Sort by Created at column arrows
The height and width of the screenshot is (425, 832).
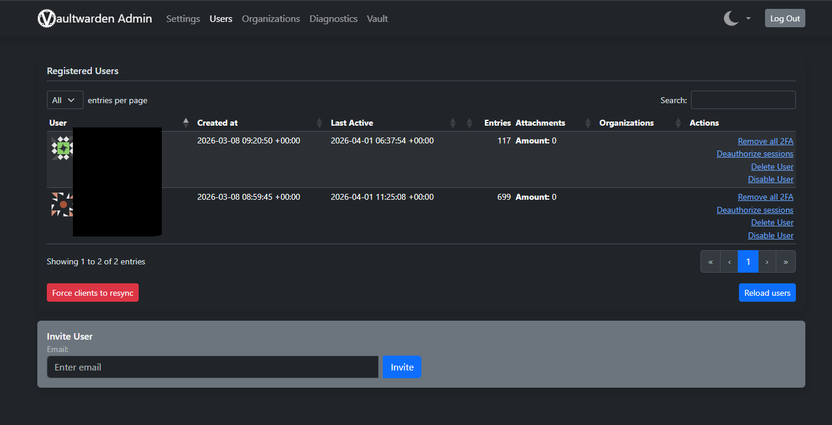319,123
